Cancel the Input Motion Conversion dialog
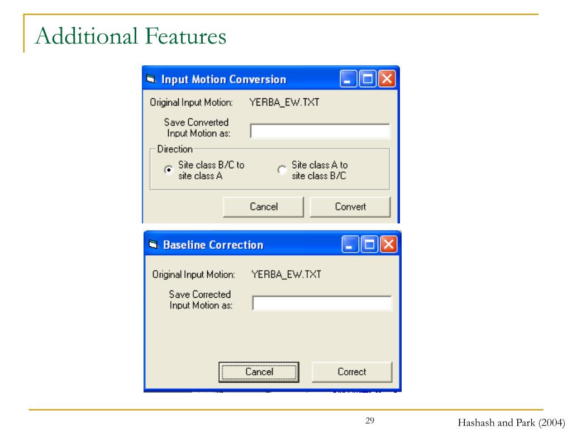This screenshot has height=429, width=572. click(x=264, y=207)
